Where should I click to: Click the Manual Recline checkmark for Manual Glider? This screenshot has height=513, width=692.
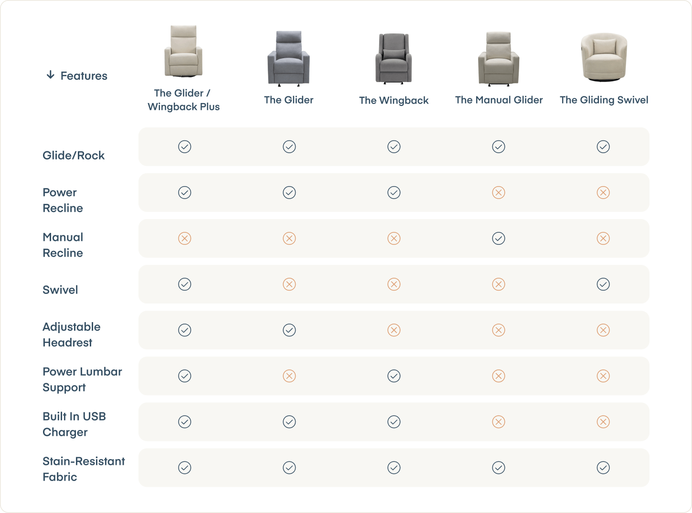pos(499,239)
